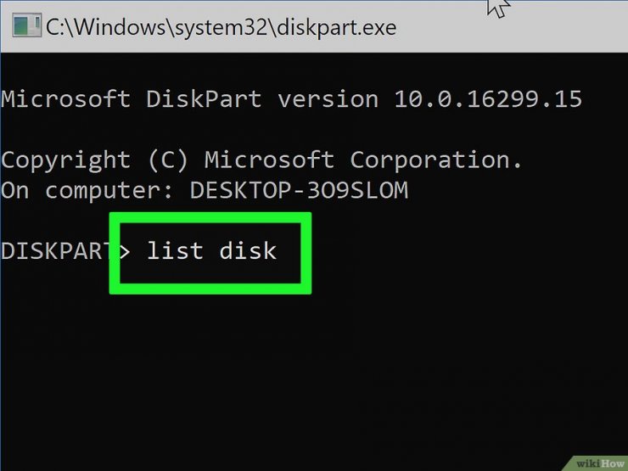This screenshot has width=628, height=471.
Task: Select the word "disk" in the command
Action: (248, 250)
